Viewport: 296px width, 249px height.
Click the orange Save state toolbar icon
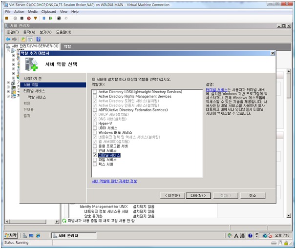point(36,18)
